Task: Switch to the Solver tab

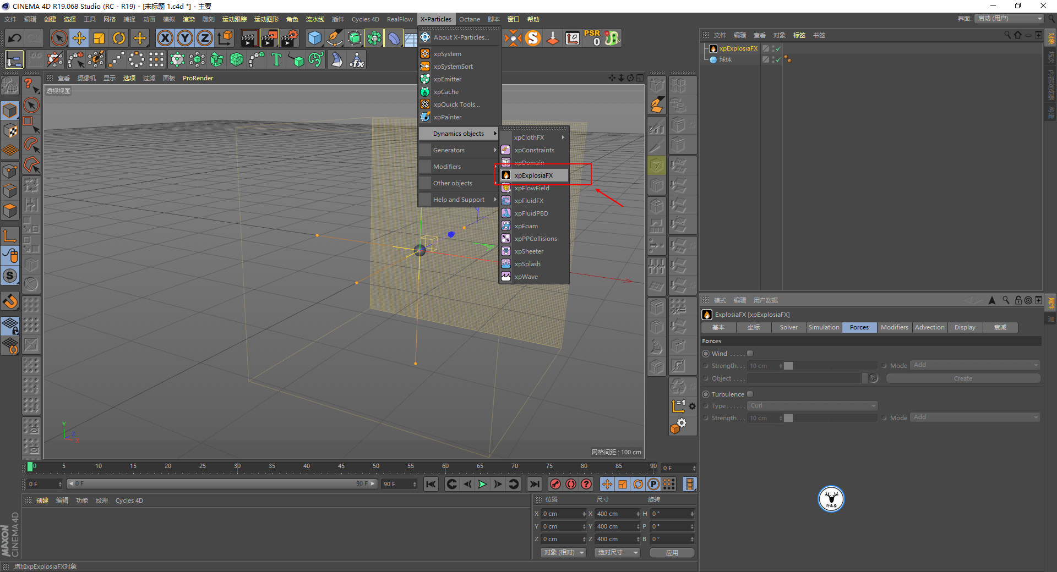Action: pyautogui.click(x=788, y=327)
